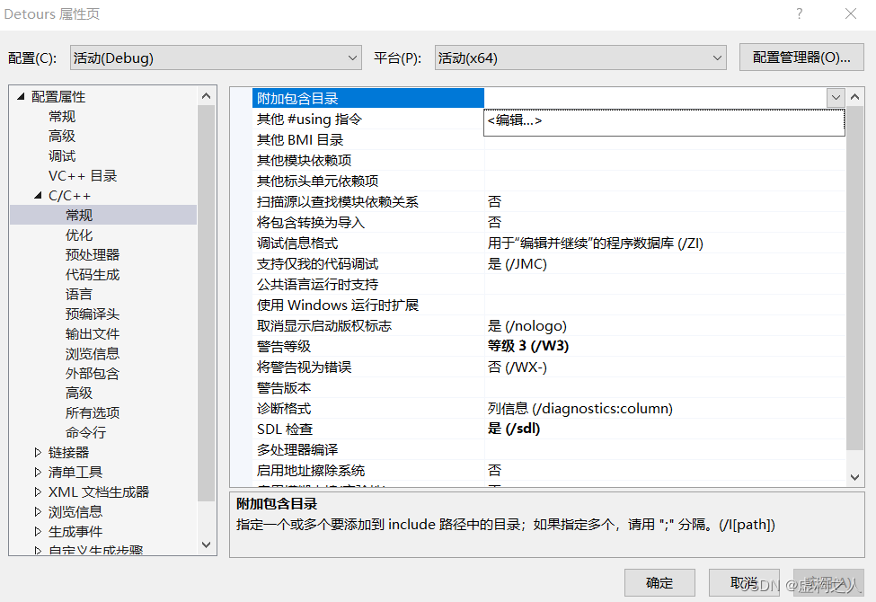Select the 诊断格式 property
Image resolution: width=876 pixels, height=602 pixels.
[x=284, y=409]
